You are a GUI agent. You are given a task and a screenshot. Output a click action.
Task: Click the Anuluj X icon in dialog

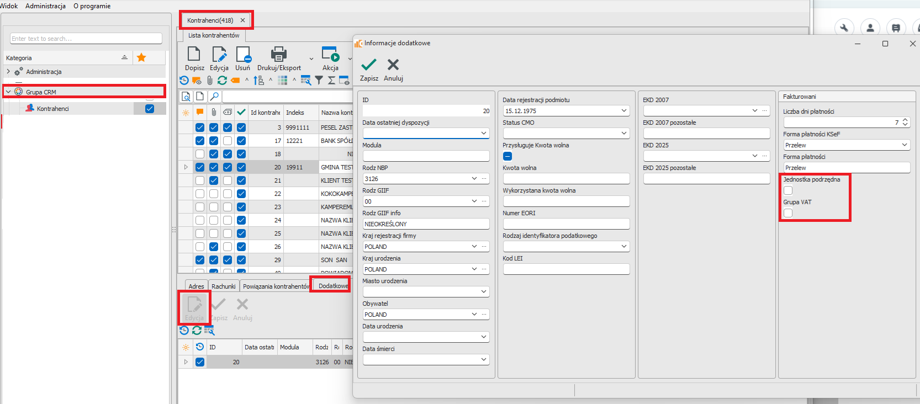[393, 65]
